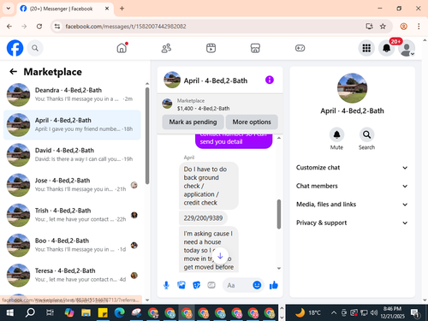Open the taskbar volume speaker icon
The image size is (428, 321).
click(x=374, y=312)
